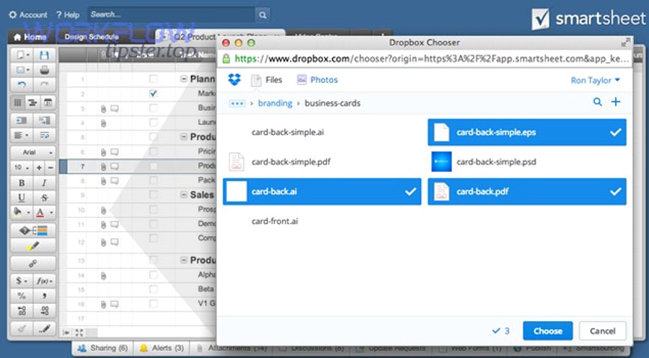Go to the branding breadcrumb folder
Screen dimensions: 649x358
point(275,103)
